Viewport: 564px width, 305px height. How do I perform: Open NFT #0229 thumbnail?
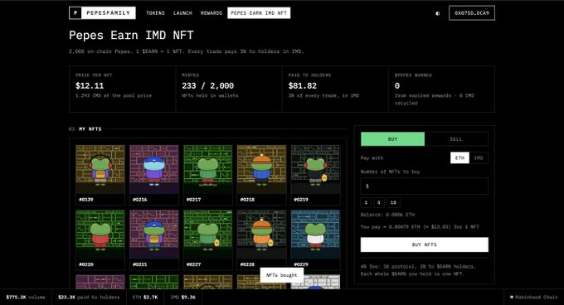315,235
